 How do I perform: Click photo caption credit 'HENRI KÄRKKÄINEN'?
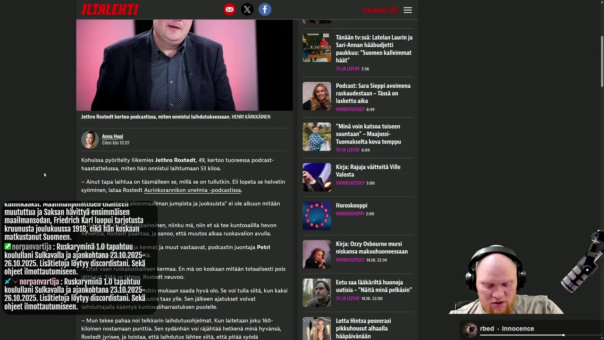click(251, 117)
